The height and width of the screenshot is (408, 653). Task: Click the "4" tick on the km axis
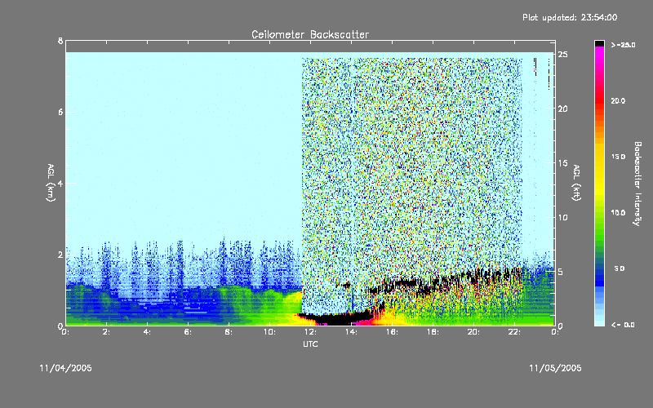pos(60,183)
